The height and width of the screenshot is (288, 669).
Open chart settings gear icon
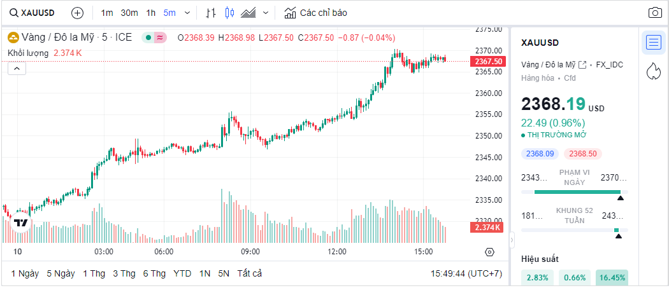tap(489, 252)
